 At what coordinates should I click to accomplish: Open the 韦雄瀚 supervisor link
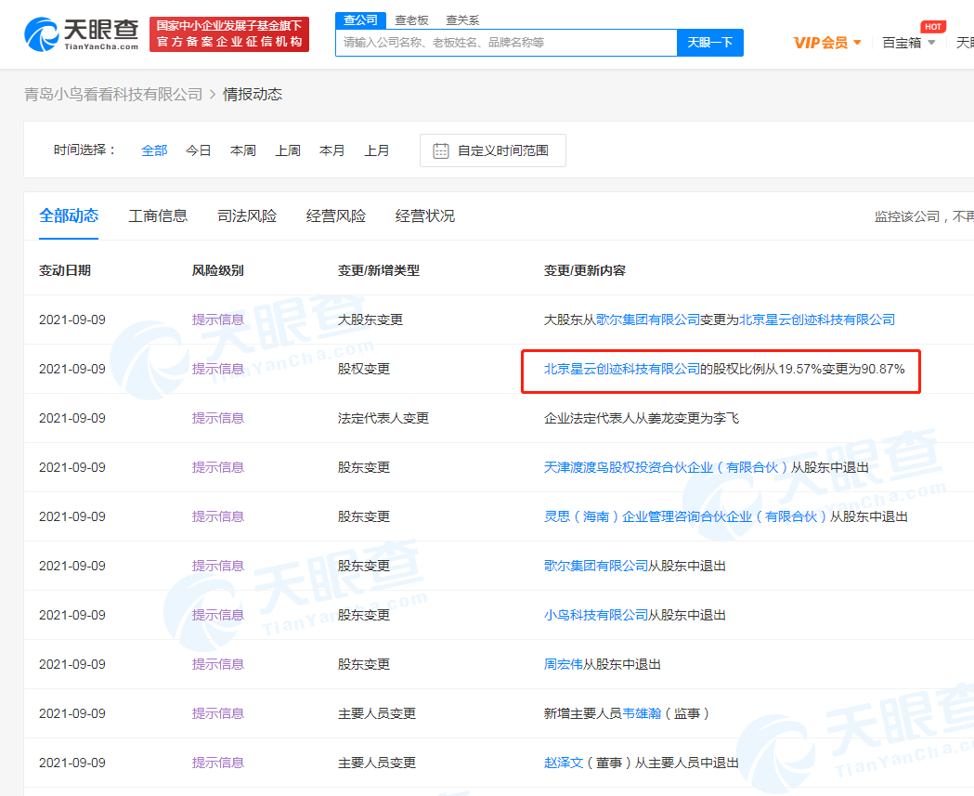click(642, 713)
